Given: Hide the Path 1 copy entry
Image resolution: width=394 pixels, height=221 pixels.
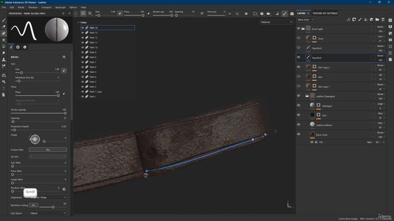Looking at the screenshot, I should point(82,91).
